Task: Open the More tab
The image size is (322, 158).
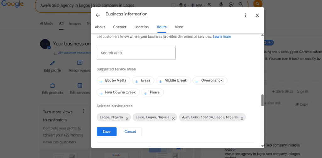Action: [x=179, y=27]
